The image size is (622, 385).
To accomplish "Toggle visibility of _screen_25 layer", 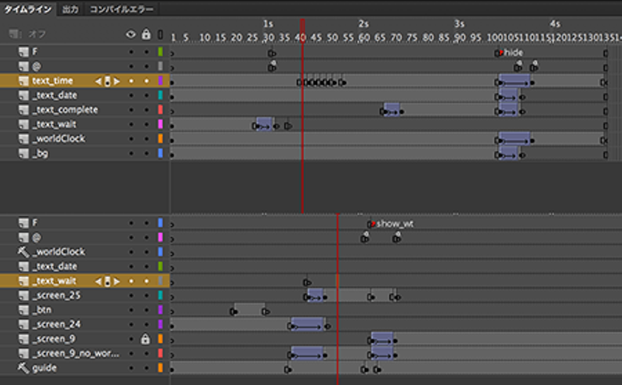I will 131,296.
